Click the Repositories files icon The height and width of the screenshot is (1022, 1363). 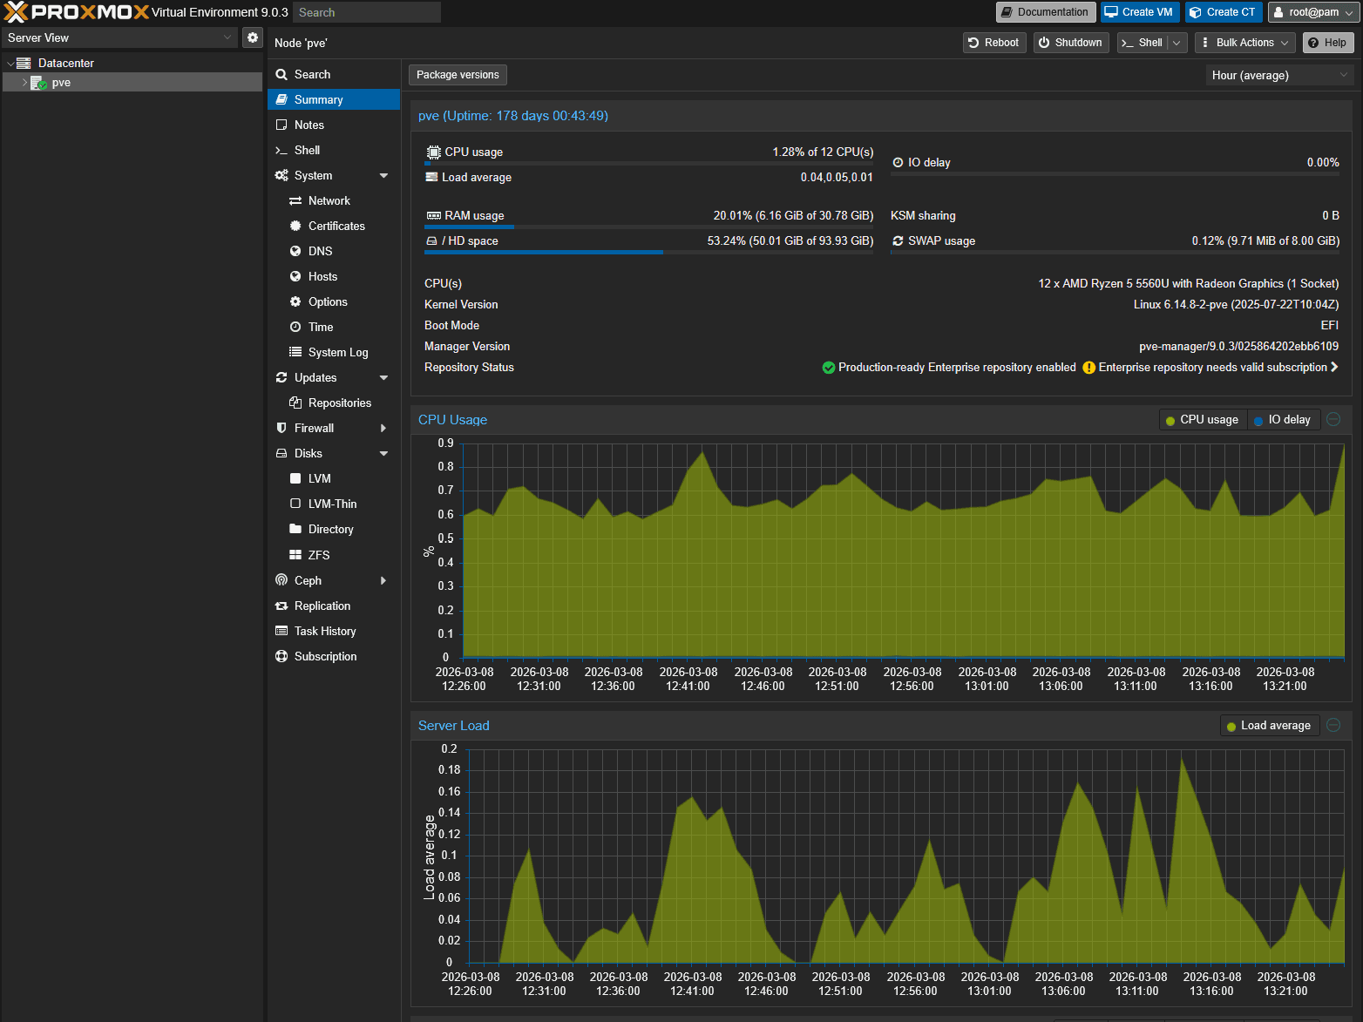click(x=295, y=403)
